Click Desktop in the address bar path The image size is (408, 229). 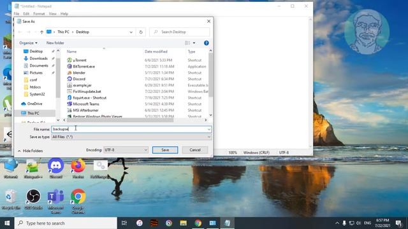pos(82,32)
